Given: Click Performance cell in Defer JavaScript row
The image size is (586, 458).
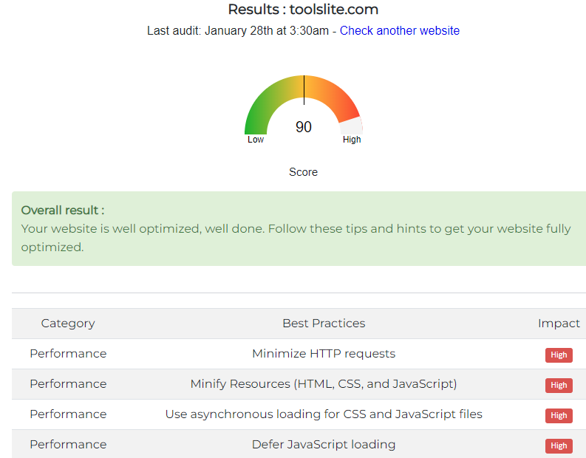Looking at the screenshot, I should pyautogui.click(x=68, y=444).
